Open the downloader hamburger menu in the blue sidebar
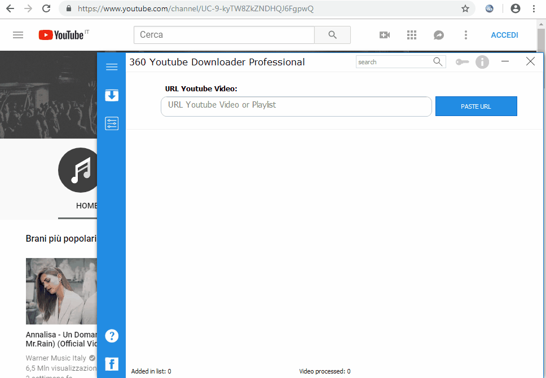Viewport: 546px width, 378px height. tap(112, 67)
